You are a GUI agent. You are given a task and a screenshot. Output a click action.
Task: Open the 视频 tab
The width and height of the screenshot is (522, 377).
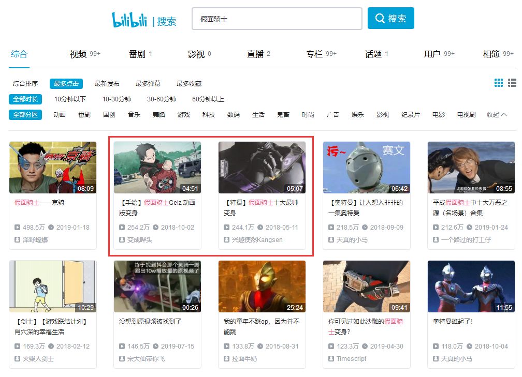click(85, 54)
